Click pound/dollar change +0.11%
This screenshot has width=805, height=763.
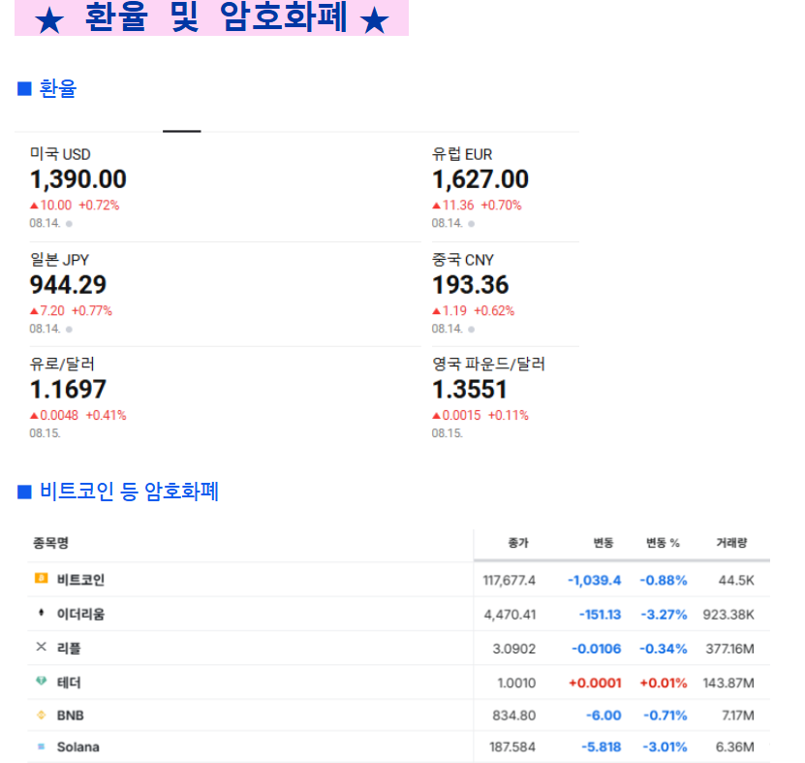pyautogui.click(x=509, y=415)
